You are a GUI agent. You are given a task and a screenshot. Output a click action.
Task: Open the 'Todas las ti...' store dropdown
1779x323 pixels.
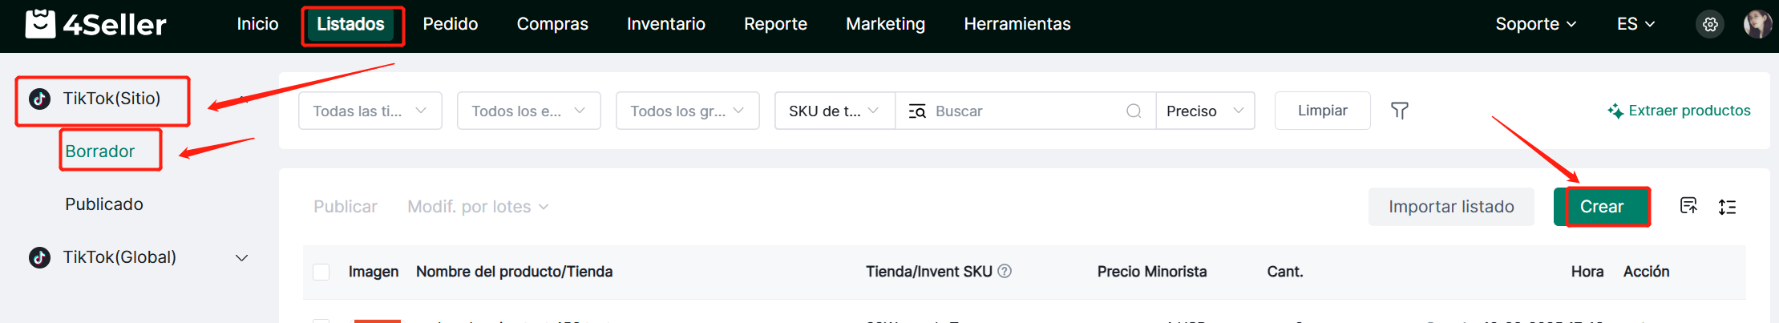370,111
